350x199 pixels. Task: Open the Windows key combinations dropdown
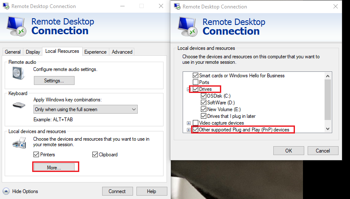click(x=86, y=109)
